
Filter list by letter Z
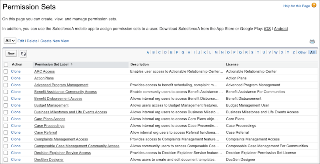pyautogui.click(x=294, y=53)
